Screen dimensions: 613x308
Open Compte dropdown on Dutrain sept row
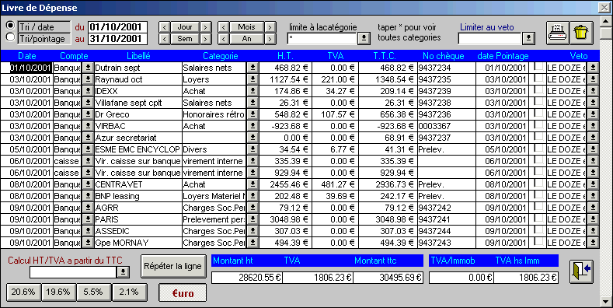point(88,68)
